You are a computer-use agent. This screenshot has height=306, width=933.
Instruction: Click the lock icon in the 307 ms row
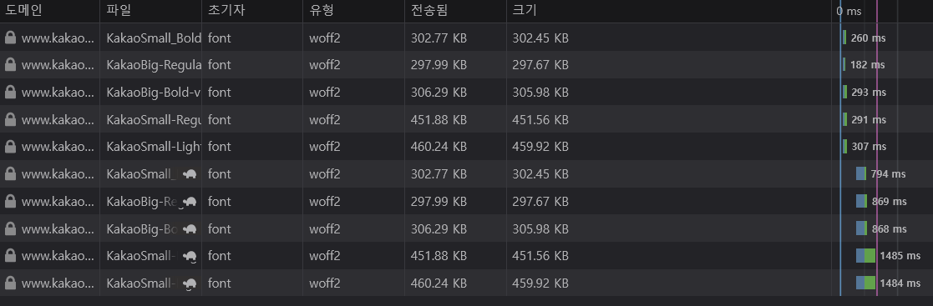click(x=10, y=146)
